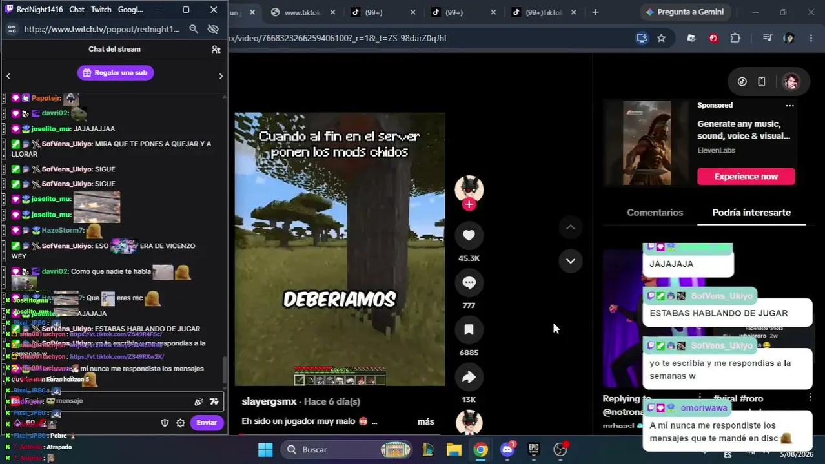Go to the previous TikTok video arrow
The height and width of the screenshot is (464, 825).
tap(571, 227)
